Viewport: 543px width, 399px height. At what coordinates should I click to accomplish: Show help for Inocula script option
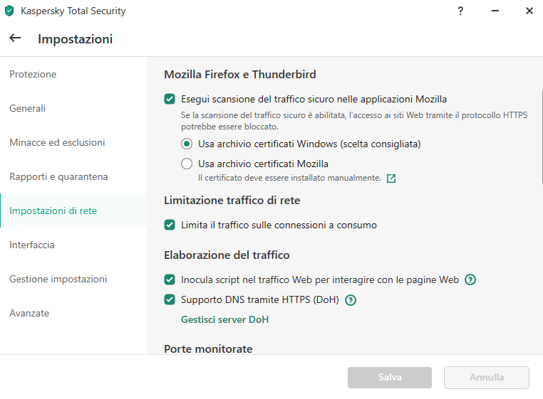pyautogui.click(x=470, y=280)
